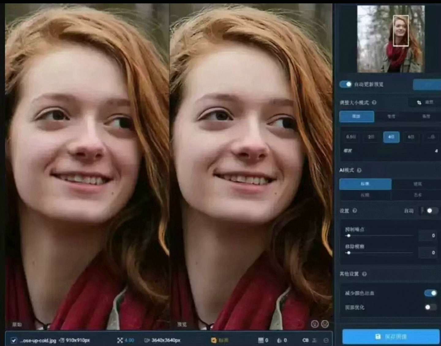Click the neutral face feedback icon
The height and width of the screenshot is (346, 441).
(x=325, y=324)
